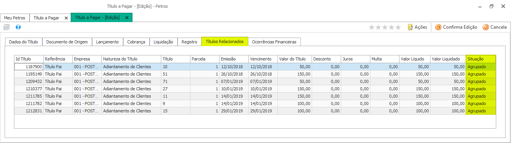Switch to the Meu Petros tab
The image size is (511, 143).
pos(14,18)
